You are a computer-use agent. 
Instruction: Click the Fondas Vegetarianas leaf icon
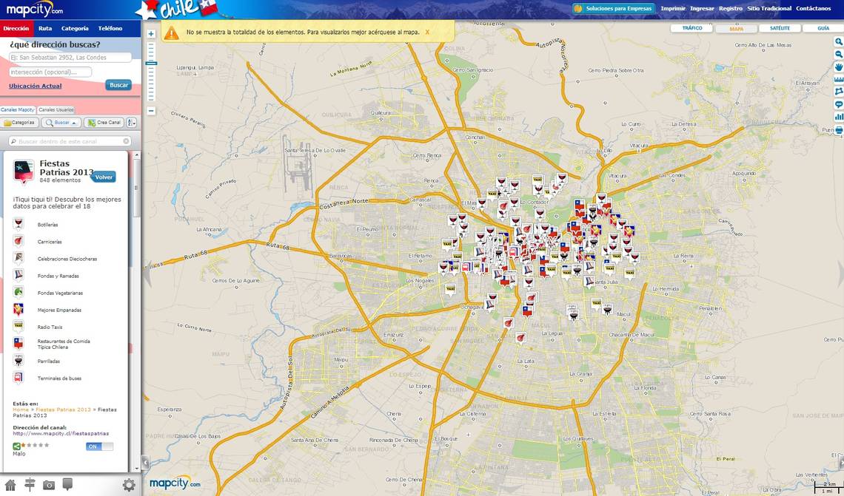pos(19,292)
